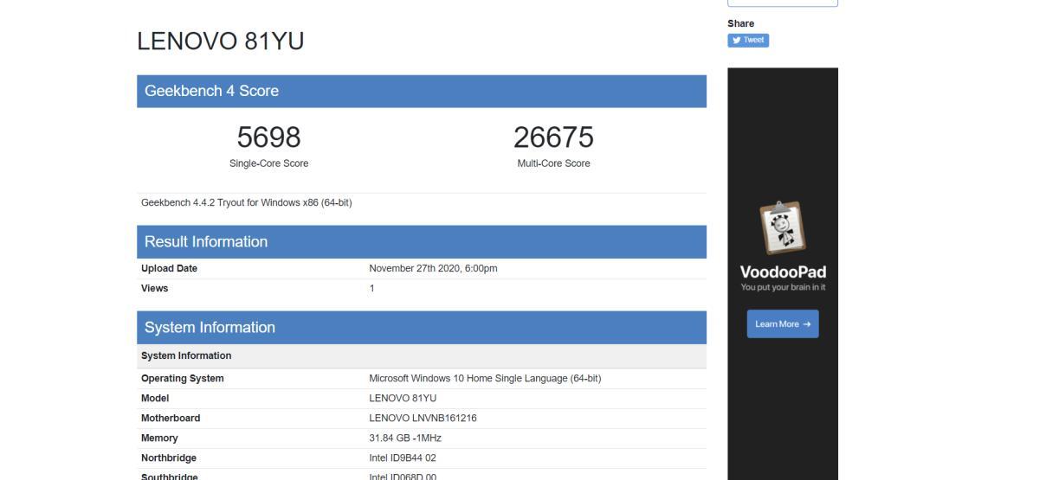Click the VoodooPad ad title text
1039x480 pixels.
pos(783,272)
